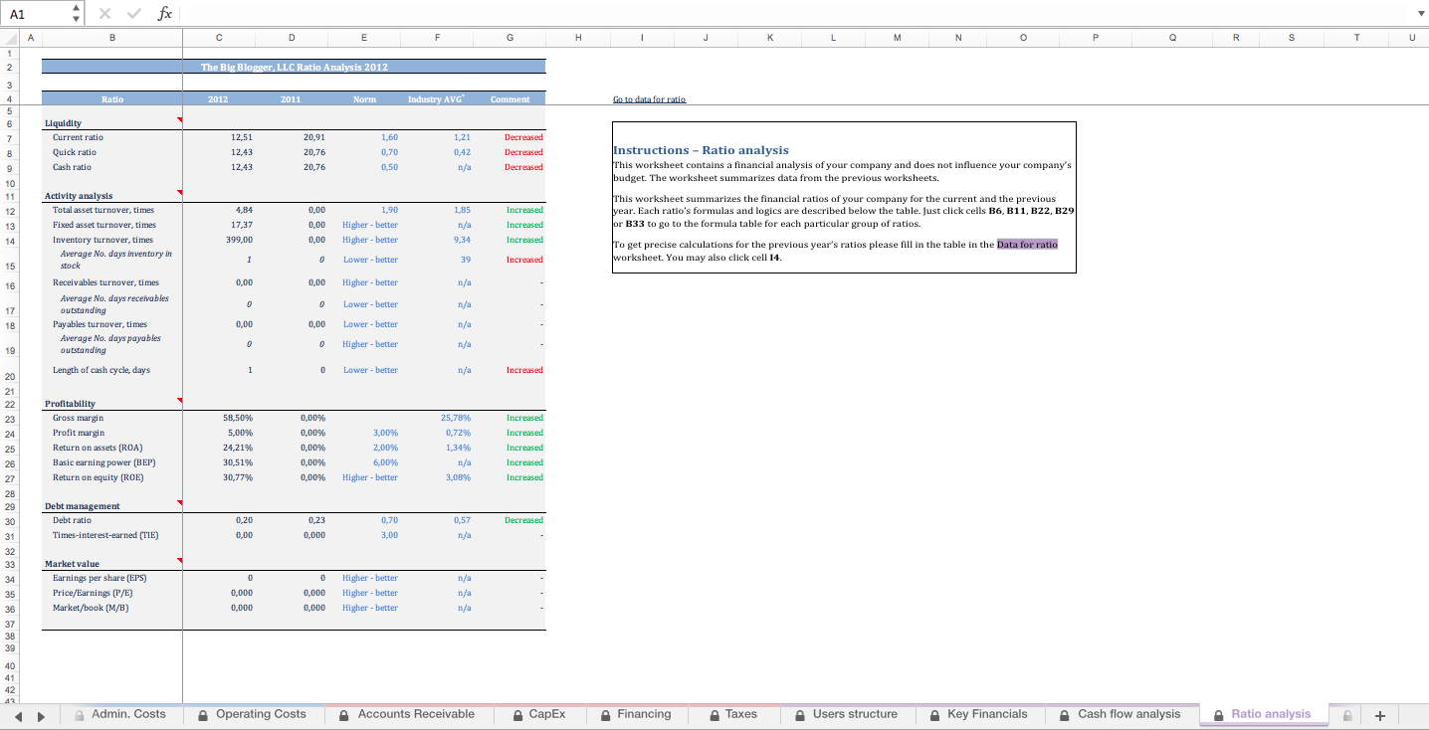The height and width of the screenshot is (730, 1429).
Task: Select the Ratio analysis sheet tab
Action: point(1263,714)
